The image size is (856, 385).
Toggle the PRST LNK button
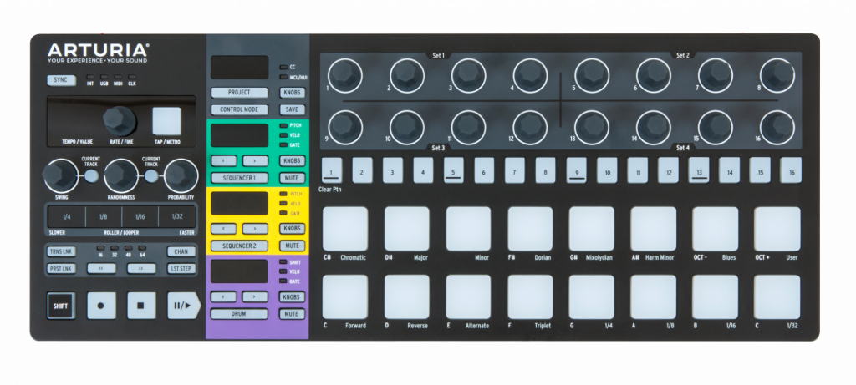pyautogui.click(x=61, y=268)
